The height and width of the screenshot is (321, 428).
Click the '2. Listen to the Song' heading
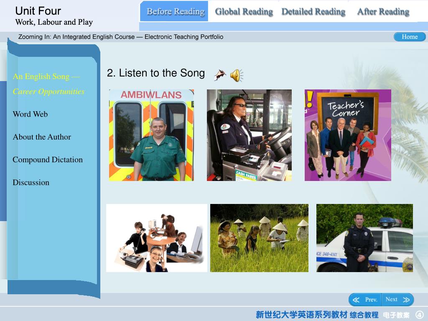click(x=156, y=73)
